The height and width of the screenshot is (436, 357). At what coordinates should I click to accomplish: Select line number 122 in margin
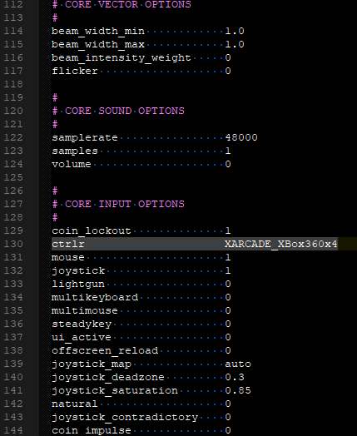tap(13, 137)
